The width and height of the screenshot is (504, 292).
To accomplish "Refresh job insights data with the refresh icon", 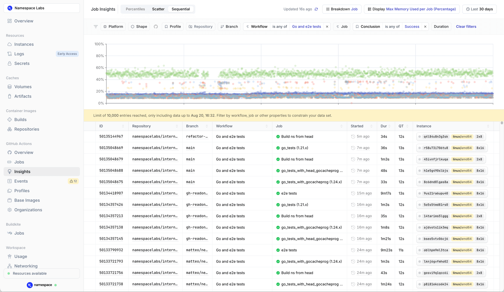I will point(316,9).
